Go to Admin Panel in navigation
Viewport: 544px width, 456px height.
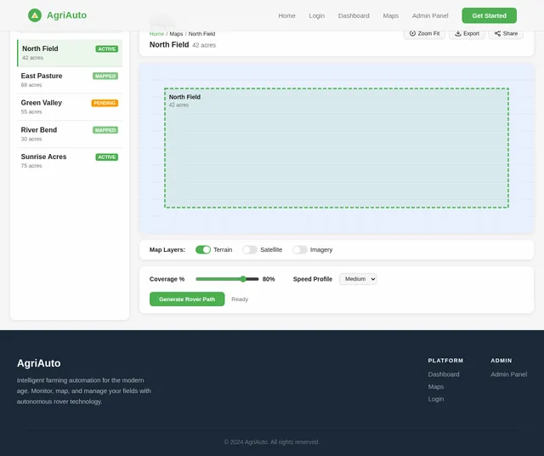(430, 15)
